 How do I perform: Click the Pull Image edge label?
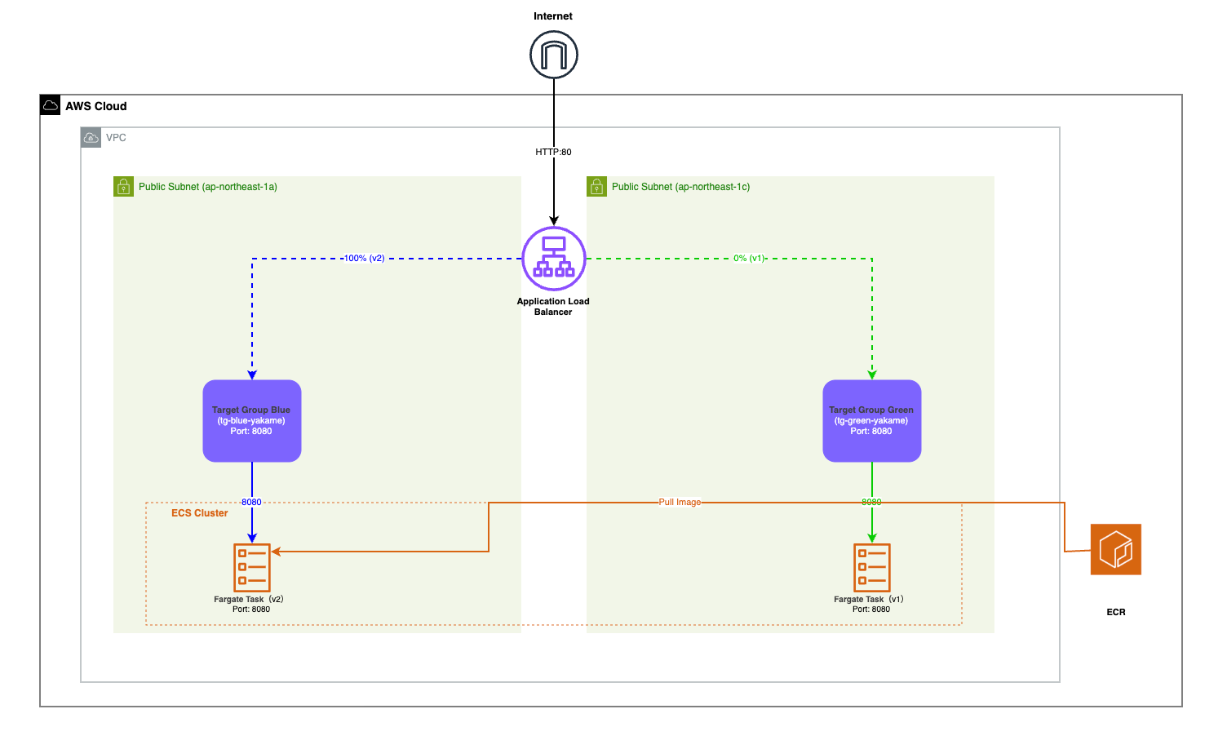[680, 503]
